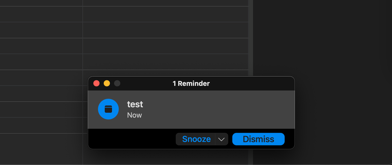Click the title bar area right of "1 Reminder"

click(251, 83)
